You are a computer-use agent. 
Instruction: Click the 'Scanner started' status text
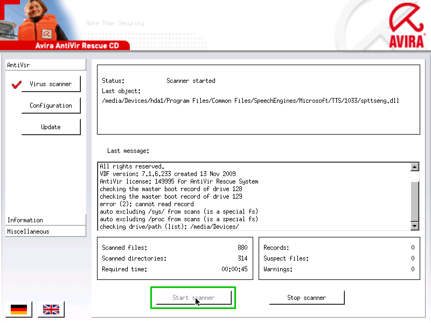(191, 81)
